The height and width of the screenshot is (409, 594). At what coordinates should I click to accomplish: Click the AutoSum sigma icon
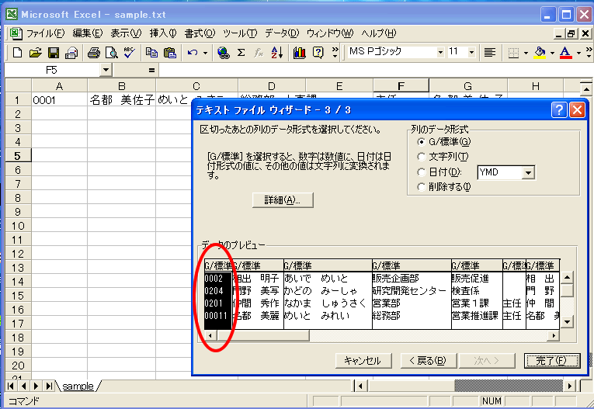click(x=241, y=53)
